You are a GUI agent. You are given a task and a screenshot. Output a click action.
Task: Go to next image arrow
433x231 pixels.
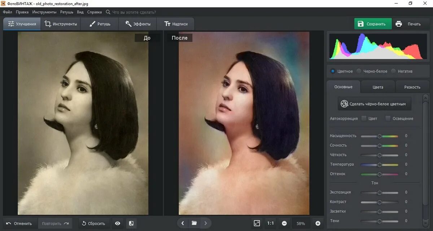click(x=206, y=223)
